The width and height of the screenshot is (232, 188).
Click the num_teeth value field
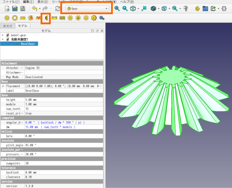[x=63, y=109]
